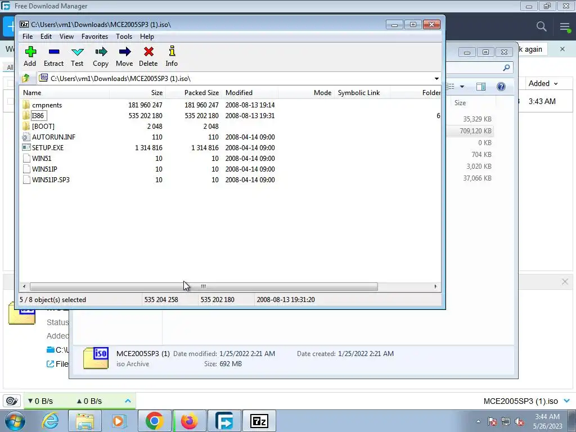Click the Mode column header

[x=306, y=93]
